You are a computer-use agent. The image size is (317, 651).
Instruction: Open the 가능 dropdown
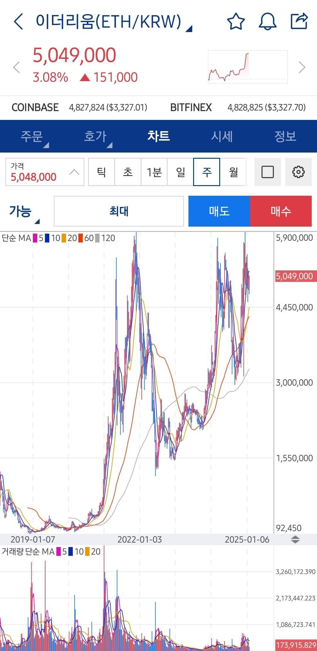pyautogui.click(x=24, y=212)
